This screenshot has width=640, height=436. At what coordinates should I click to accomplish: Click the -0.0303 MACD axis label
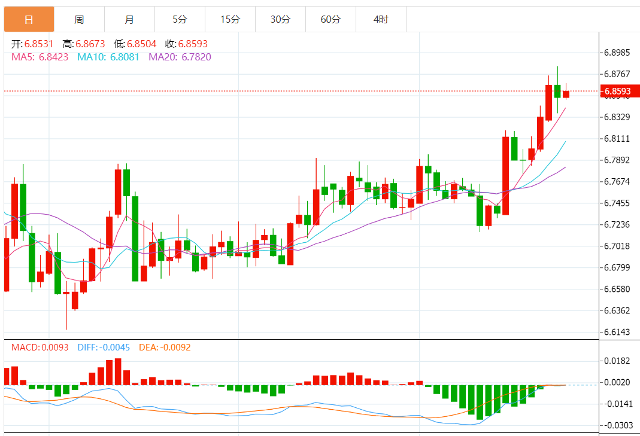(x=617, y=425)
